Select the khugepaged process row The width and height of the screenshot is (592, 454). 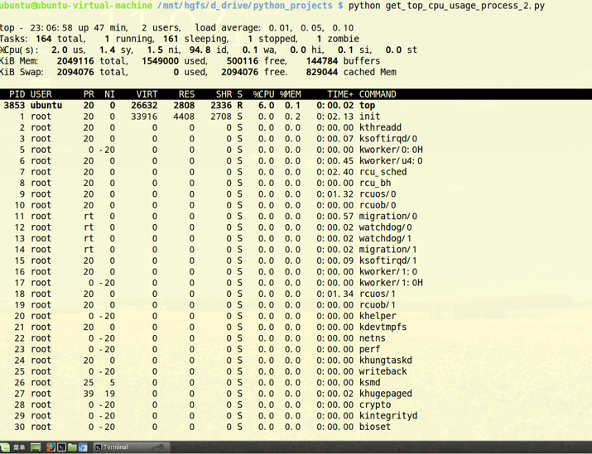click(x=385, y=394)
